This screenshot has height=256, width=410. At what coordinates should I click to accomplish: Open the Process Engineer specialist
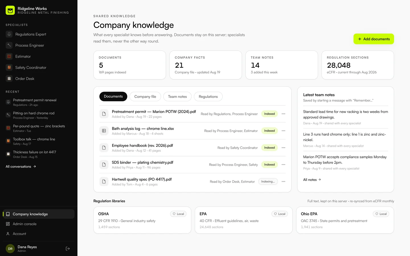(39, 46)
